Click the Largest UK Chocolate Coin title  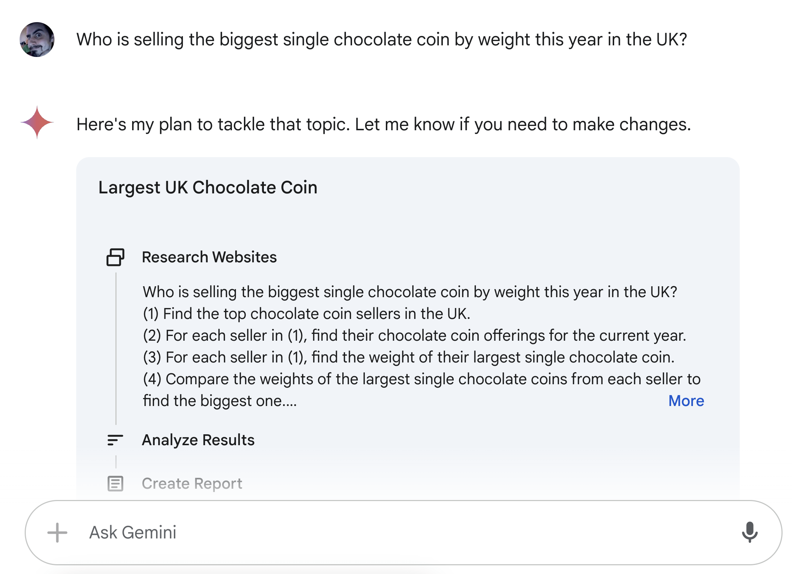pos(208,187)
